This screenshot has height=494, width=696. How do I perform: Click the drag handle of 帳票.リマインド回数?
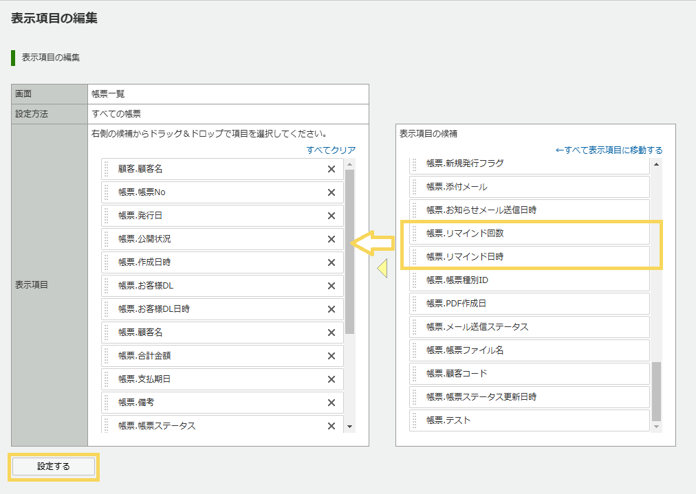coord(415,234)
